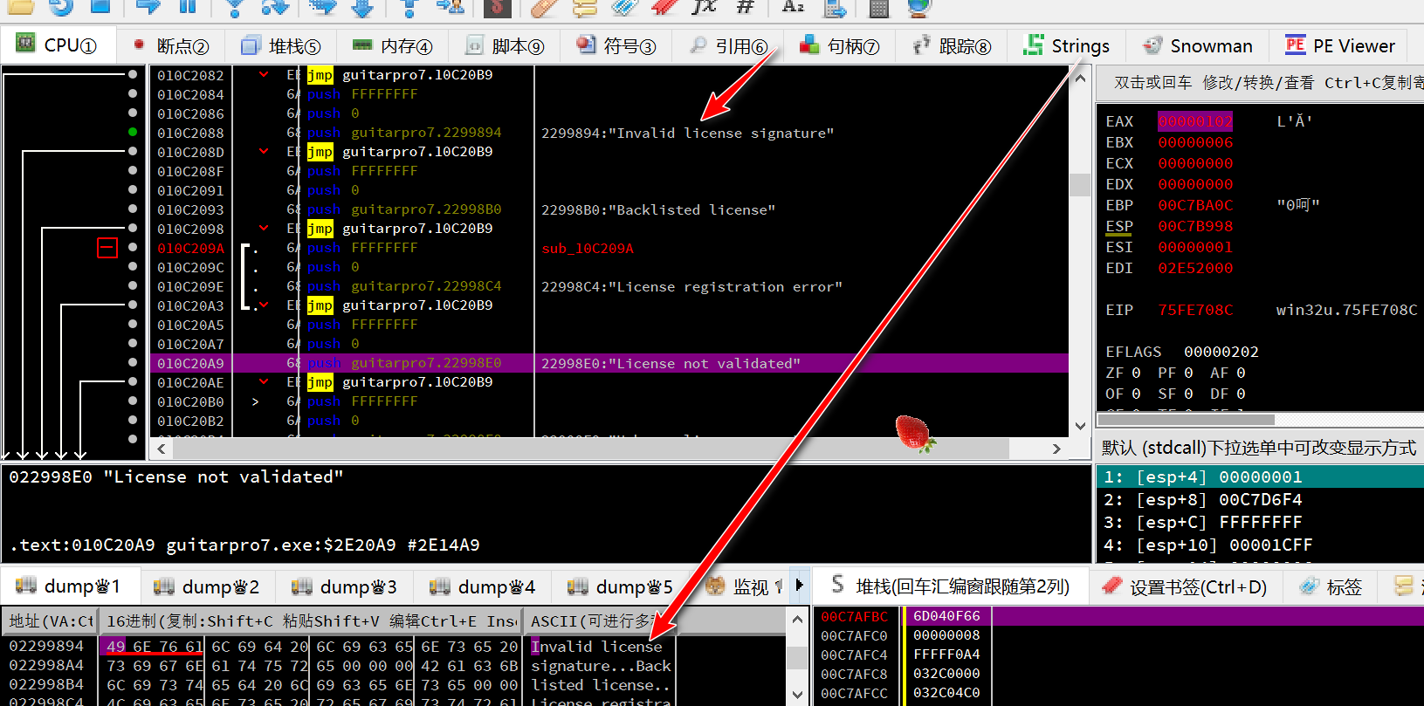Open the Snowman decompiler tab
This screenshot has width=1424, height=706.
tap(1199, 45)
